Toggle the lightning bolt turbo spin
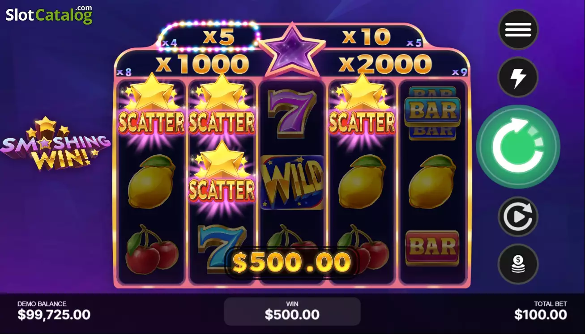The width and height of the screenshot is (585, 334). point(518,78)
